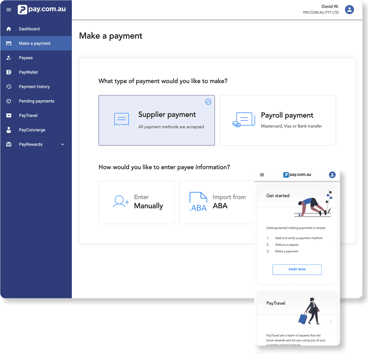Click the 'Make a payment' step in mobile list
Screen dimensions: 368x354
tap(286, 252)
